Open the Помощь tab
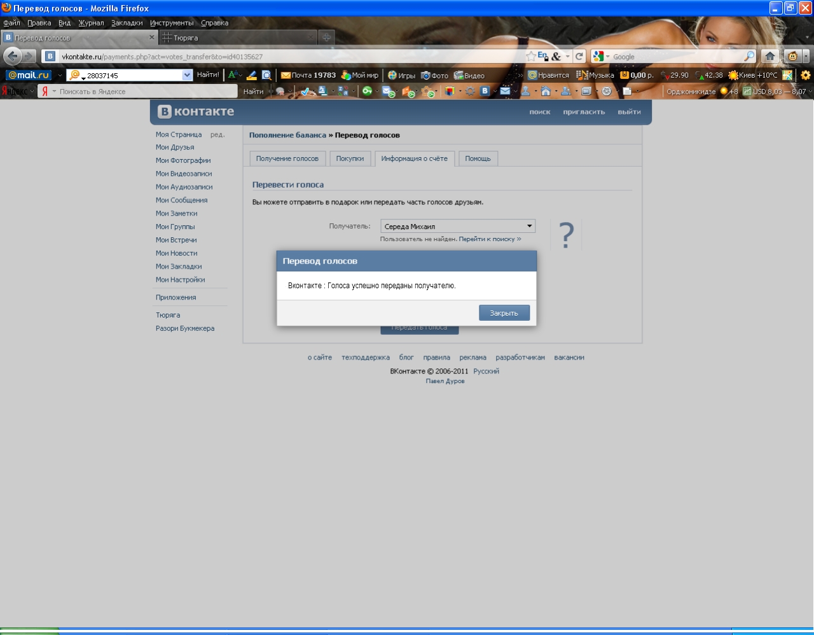The height and width of the screenshot is (635, 814). (x=478, y=158)
